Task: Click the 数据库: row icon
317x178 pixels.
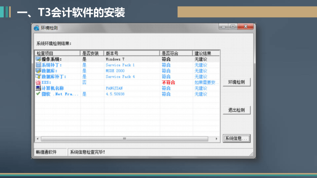Action: 38,71
